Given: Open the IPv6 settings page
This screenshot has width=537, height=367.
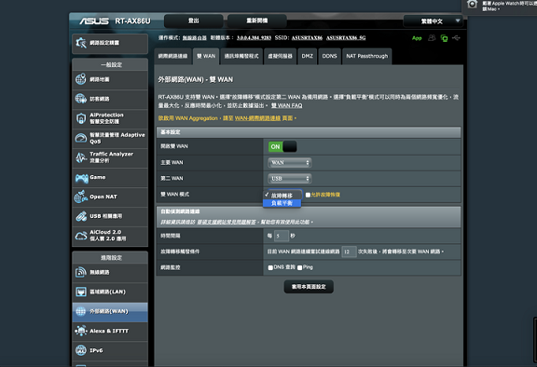Looking at the screenshot, I should (x=110, y=350).
